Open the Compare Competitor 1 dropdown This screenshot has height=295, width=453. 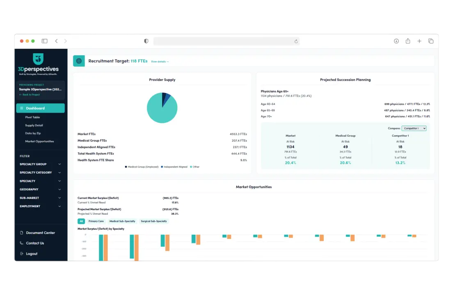(414, 128)
